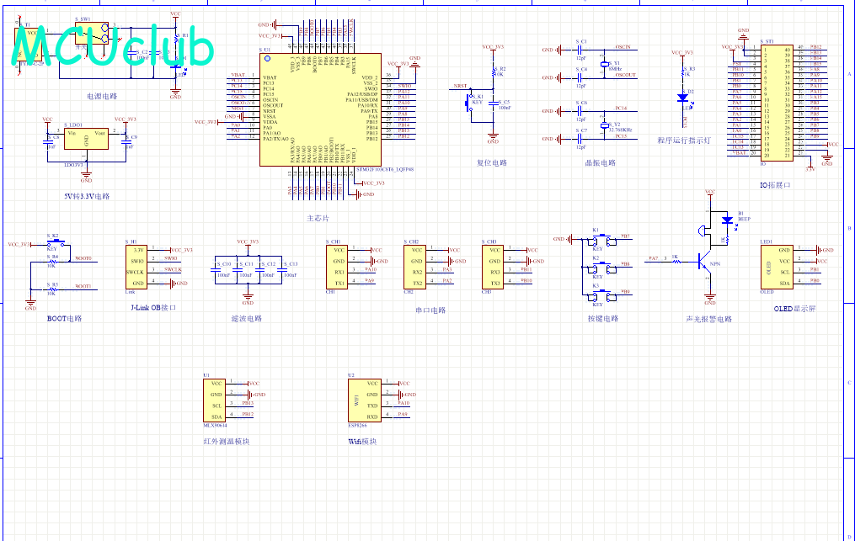Select the S_H1 J-Link connector block
The width and height of the screenshot is (855, 541).
click(136, 267)
